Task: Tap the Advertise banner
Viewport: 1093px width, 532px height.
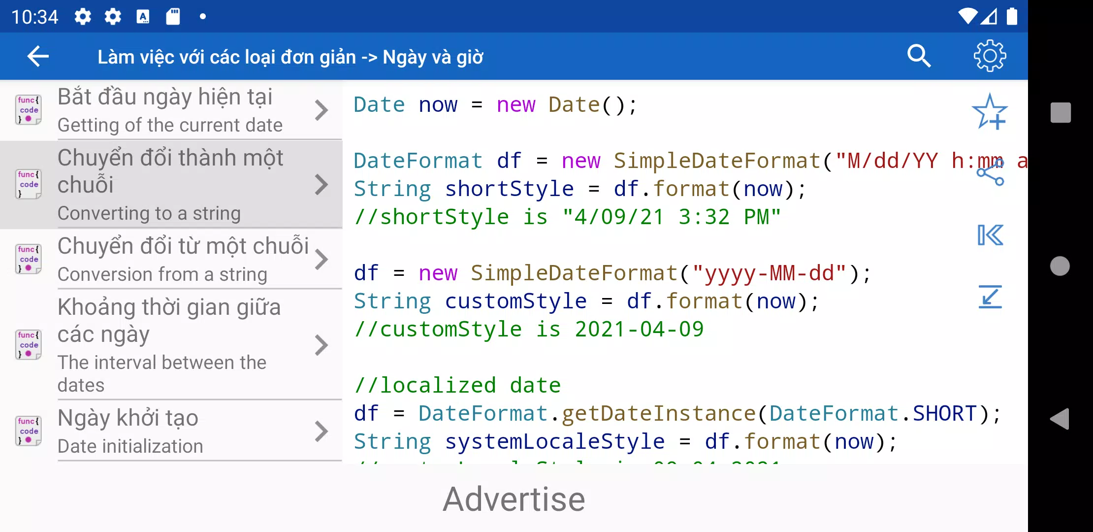Action: (x=514, y=499)
